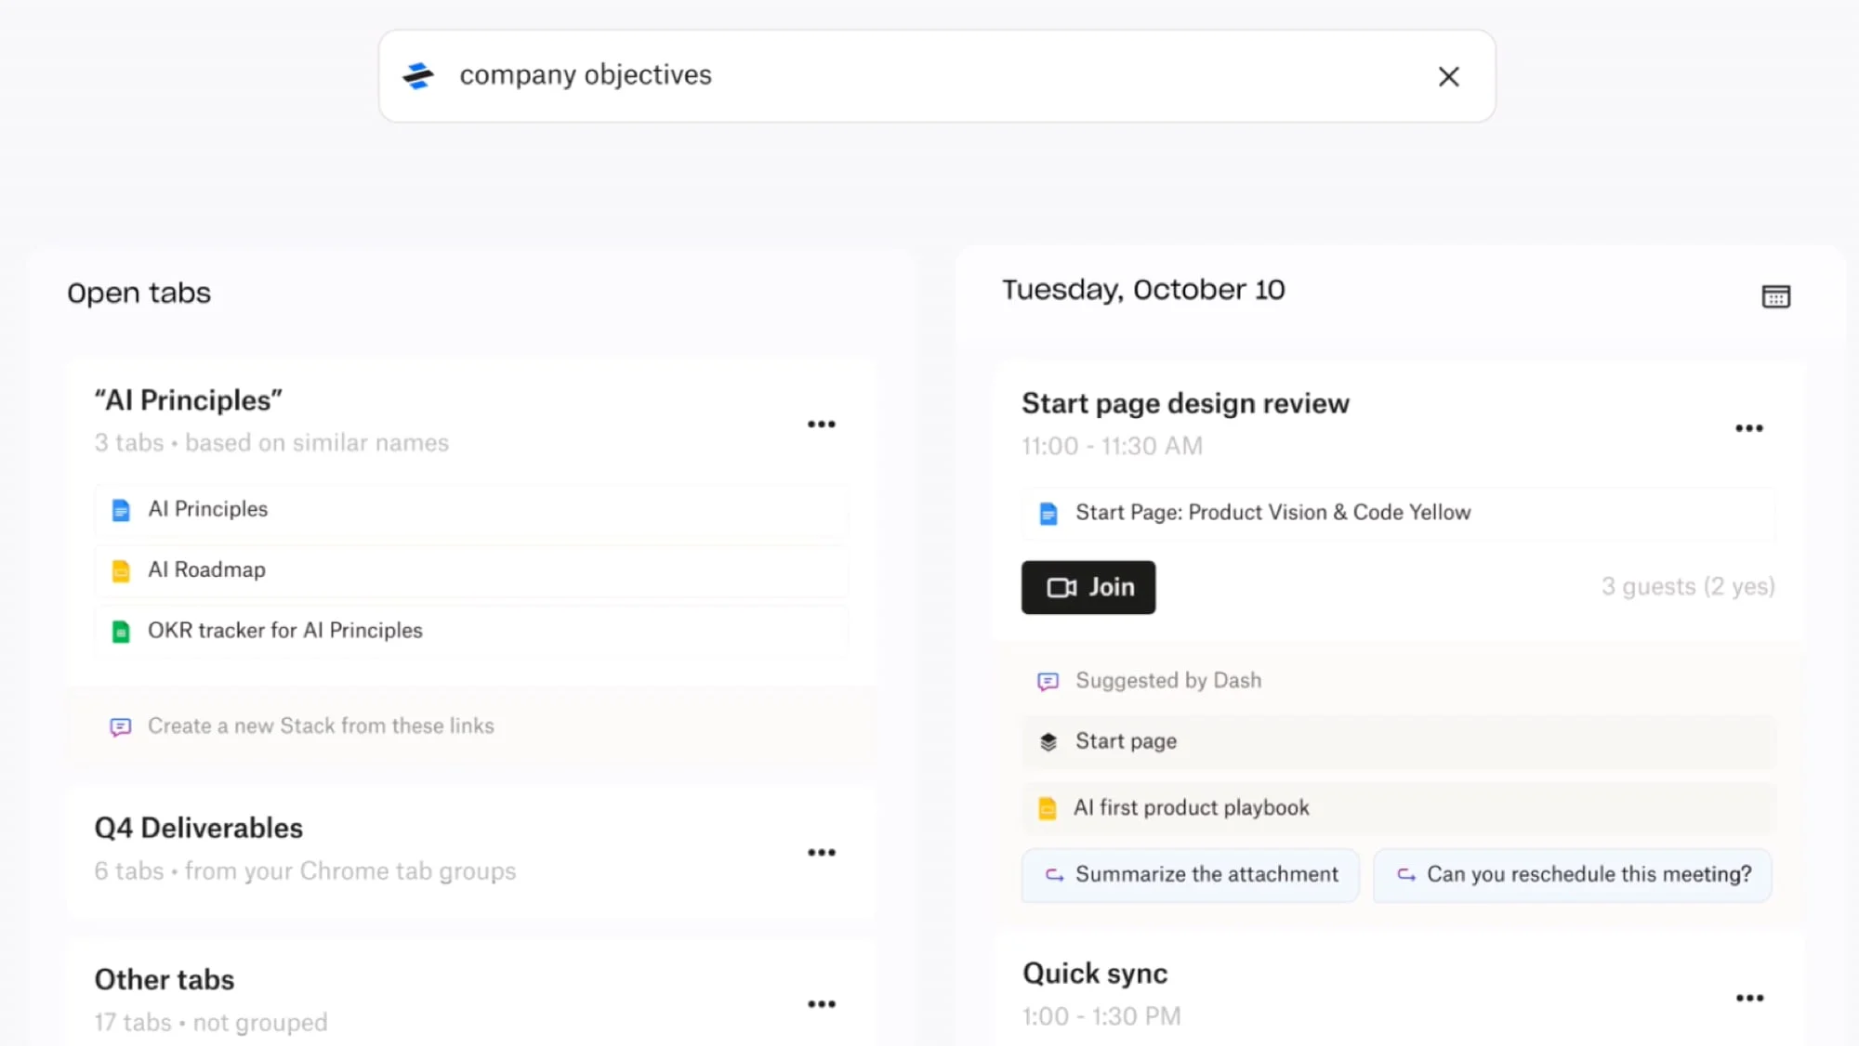Screen dimensions: 1859x1046
Task: Click the stack icon beside Start page
Action: coord(1048,742)
